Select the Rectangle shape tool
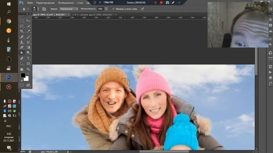Image resolution: width=273 pixels, height=153 pixels. [28, 64]
